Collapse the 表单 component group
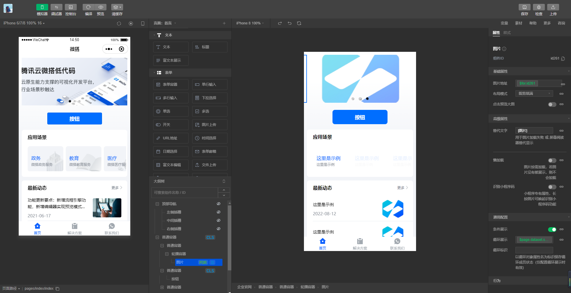Viewport: 571px width, 293px height. coord(154,73)
